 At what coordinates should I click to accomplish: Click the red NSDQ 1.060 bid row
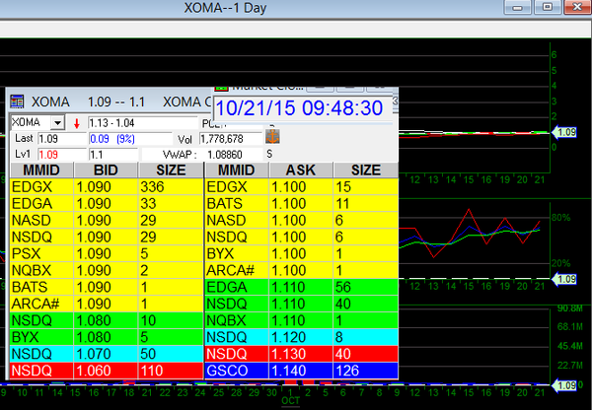(x=105, y=371)
